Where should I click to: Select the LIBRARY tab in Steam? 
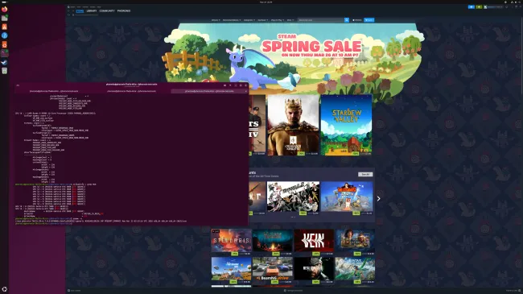[92, 11]
